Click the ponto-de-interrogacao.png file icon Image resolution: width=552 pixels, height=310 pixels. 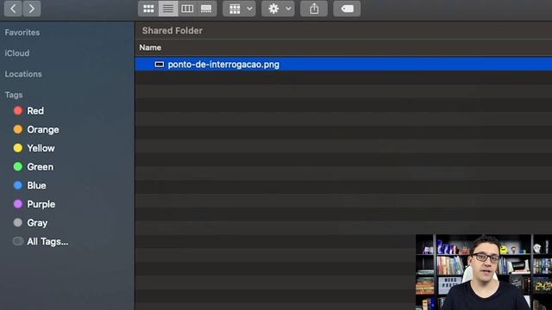[x=160, y=65]
